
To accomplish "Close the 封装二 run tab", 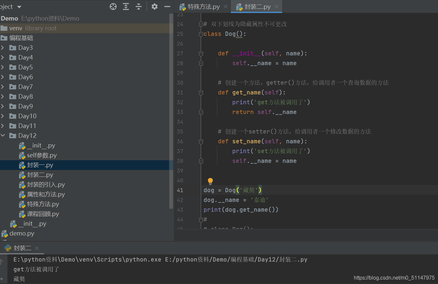I will click(x=37, y=248).
